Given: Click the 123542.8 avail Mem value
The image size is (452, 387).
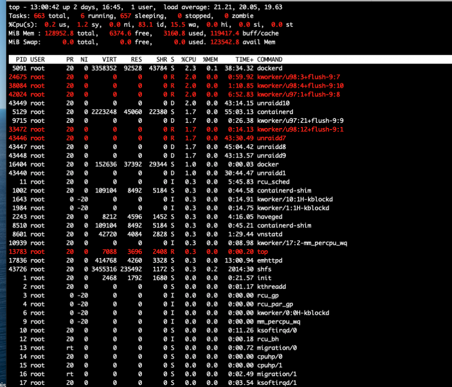Looking at the screenshot, I should (224, 42).
